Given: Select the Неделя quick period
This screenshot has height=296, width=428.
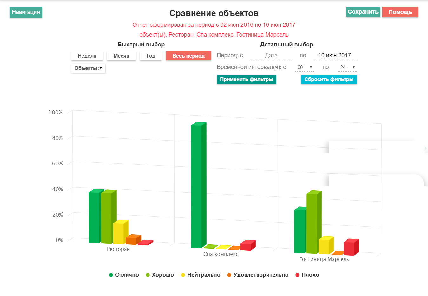Looking at the screenshot, I should tap(87, 56).
